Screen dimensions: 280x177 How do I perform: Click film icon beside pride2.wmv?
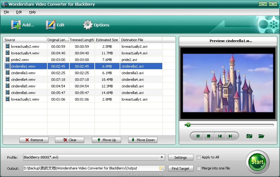[x=8, y=59]
